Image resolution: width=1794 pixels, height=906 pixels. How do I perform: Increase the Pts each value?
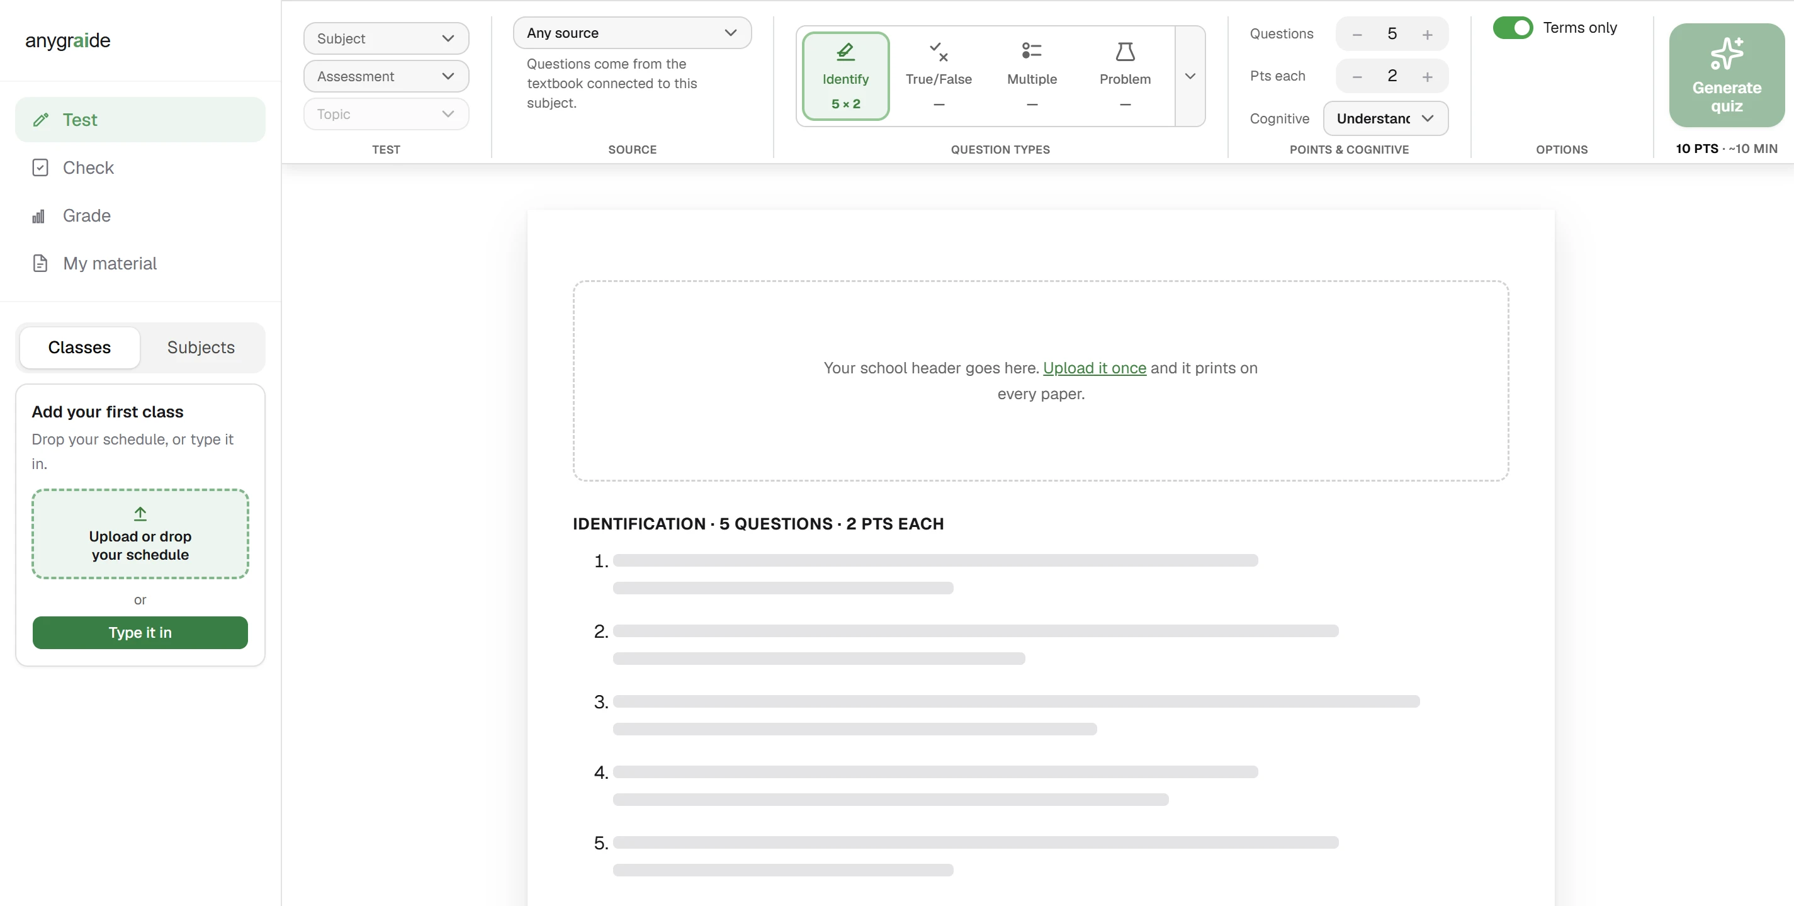coord(1427,77)
